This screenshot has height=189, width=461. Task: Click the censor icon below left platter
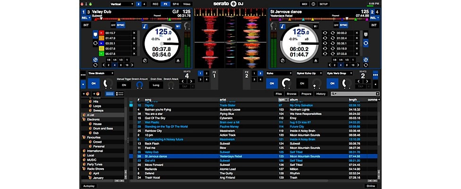pyautogui.click(x=145, y=60)
